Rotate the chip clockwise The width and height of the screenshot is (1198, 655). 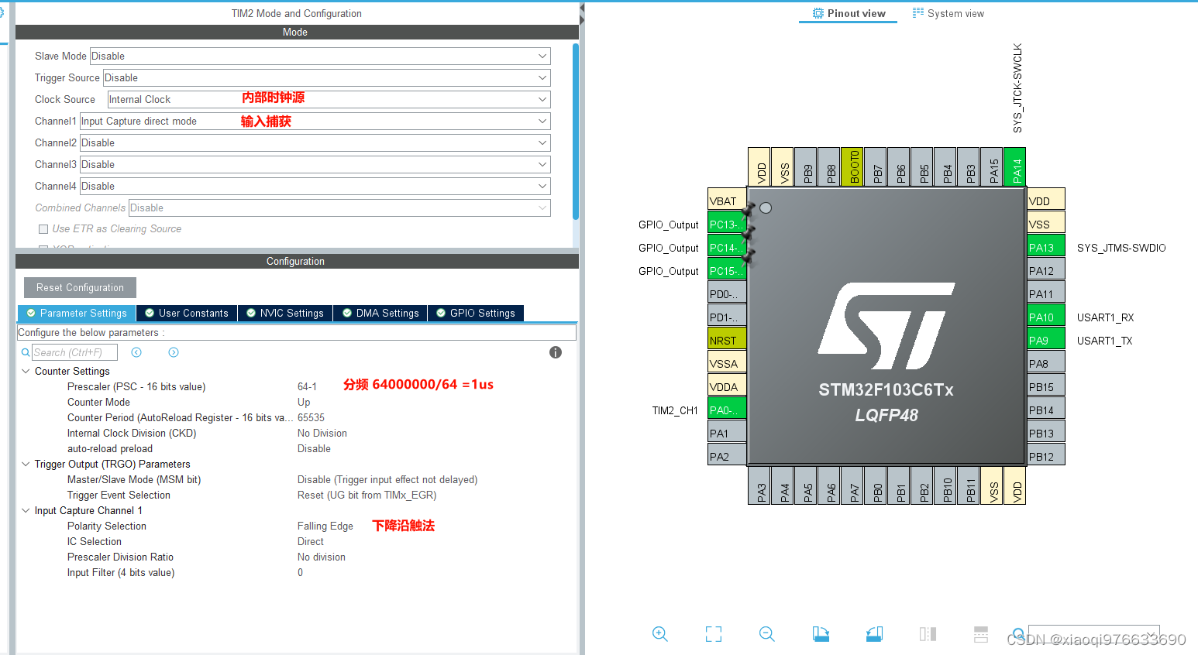821,634
